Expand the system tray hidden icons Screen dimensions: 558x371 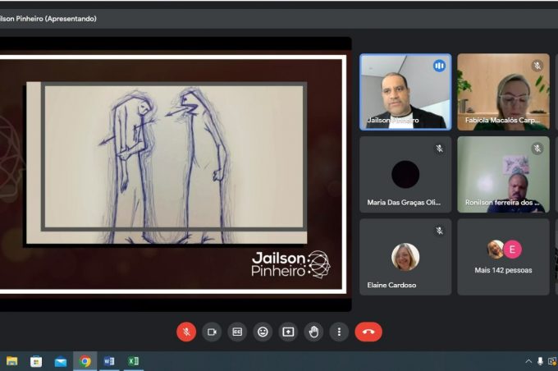pyautogui.click(x=528, y=361)
